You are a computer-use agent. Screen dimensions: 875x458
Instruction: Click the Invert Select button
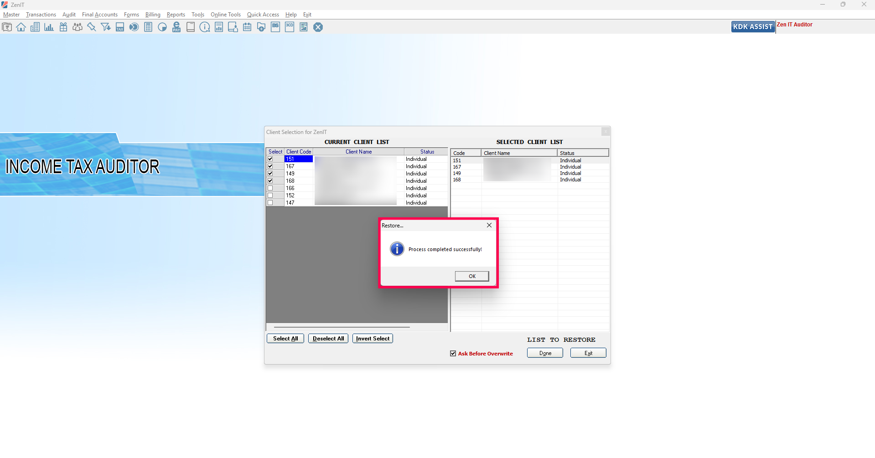373,339
